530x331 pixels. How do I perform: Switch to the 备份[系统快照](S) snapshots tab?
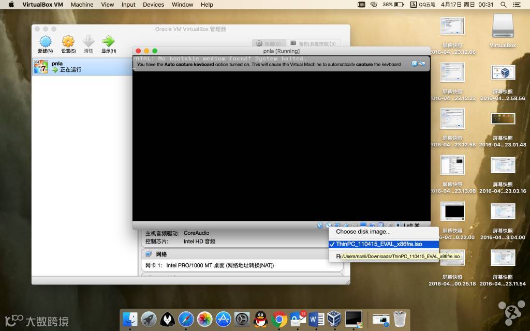click(x=313, y=43)
